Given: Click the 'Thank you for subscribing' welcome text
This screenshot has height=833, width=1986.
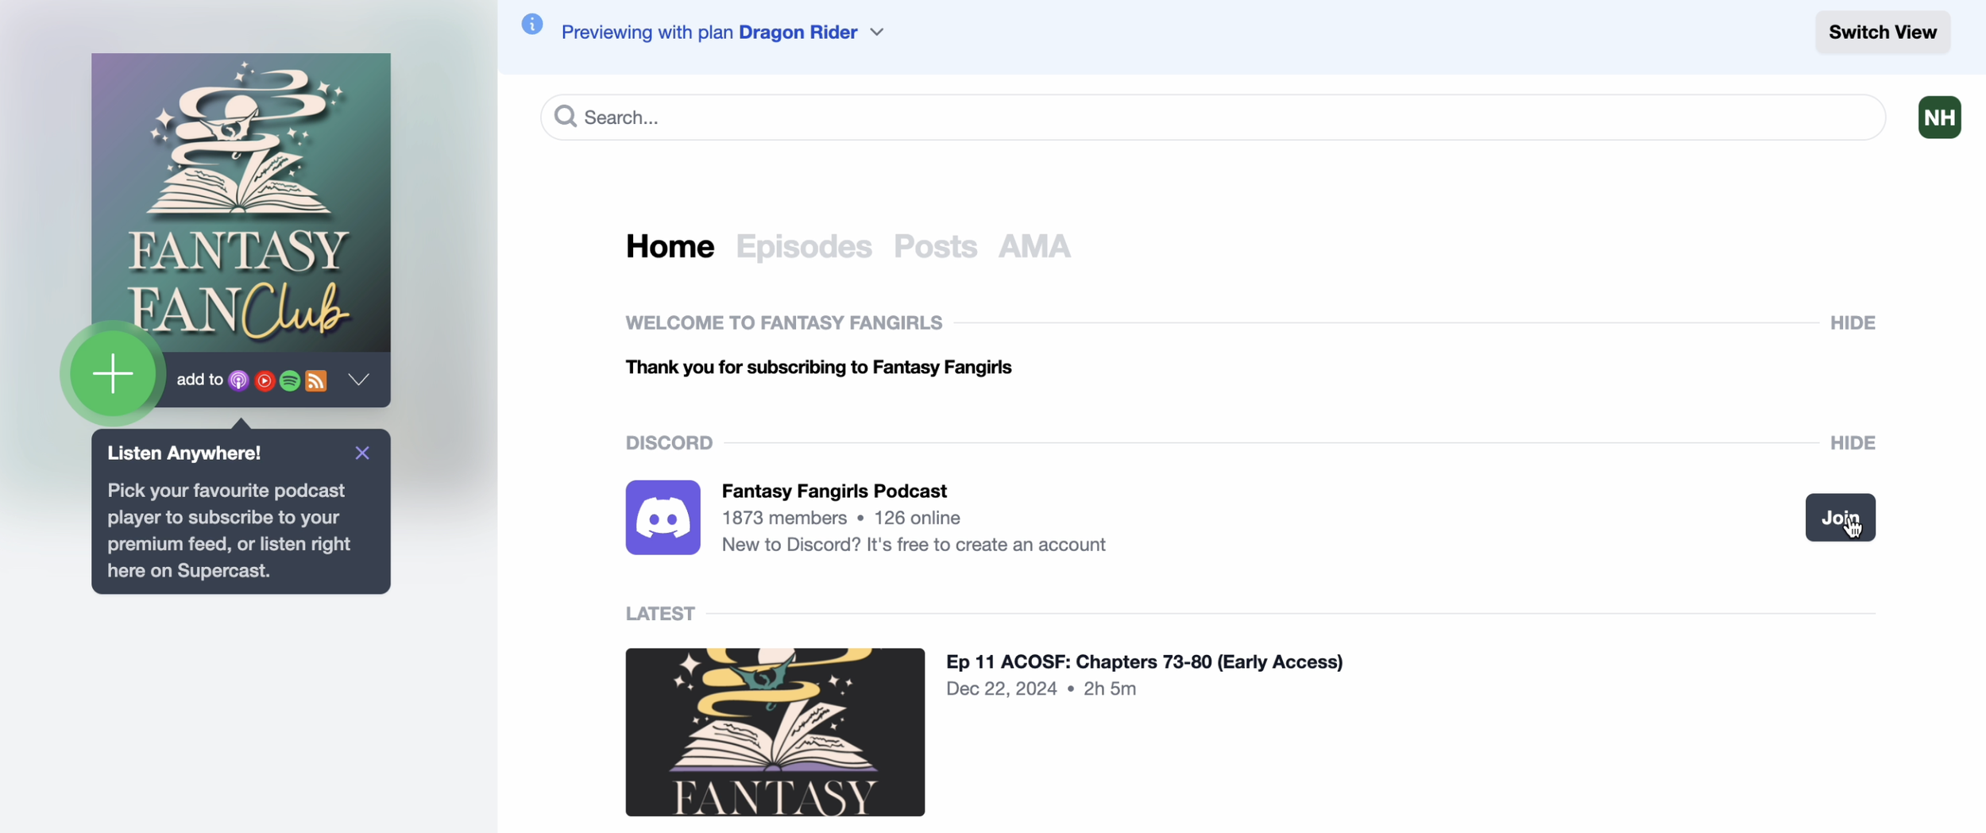Looking at the screenshot, I should pyautogui.click(x=818, y=367).
